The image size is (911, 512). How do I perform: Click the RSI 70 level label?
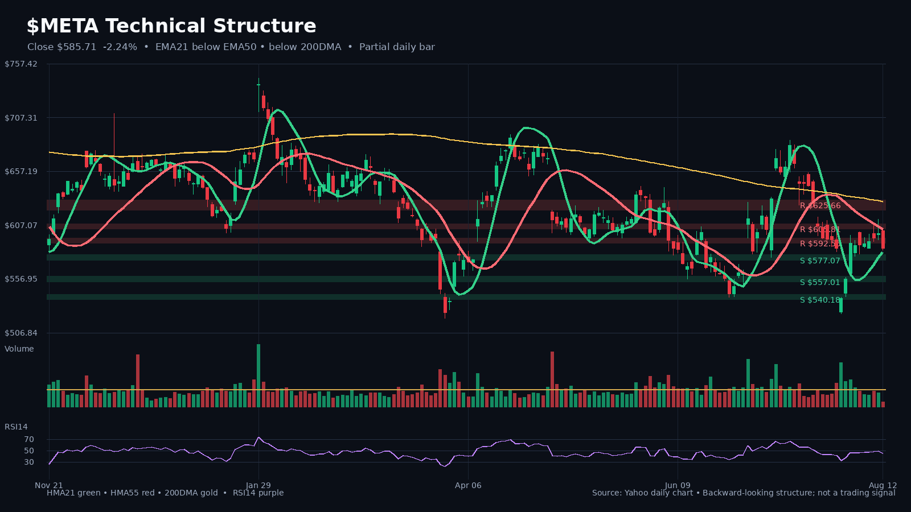pos(29,440)
